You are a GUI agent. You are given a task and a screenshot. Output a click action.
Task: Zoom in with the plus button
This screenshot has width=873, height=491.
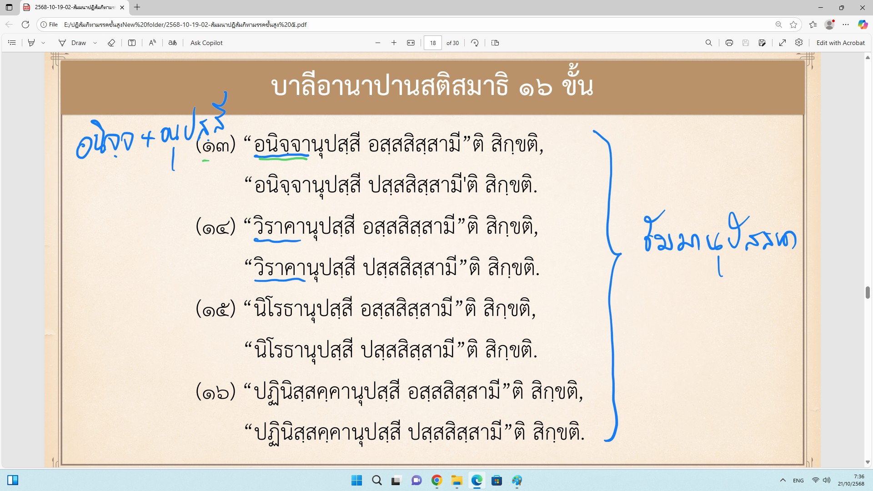coord(394,43)
